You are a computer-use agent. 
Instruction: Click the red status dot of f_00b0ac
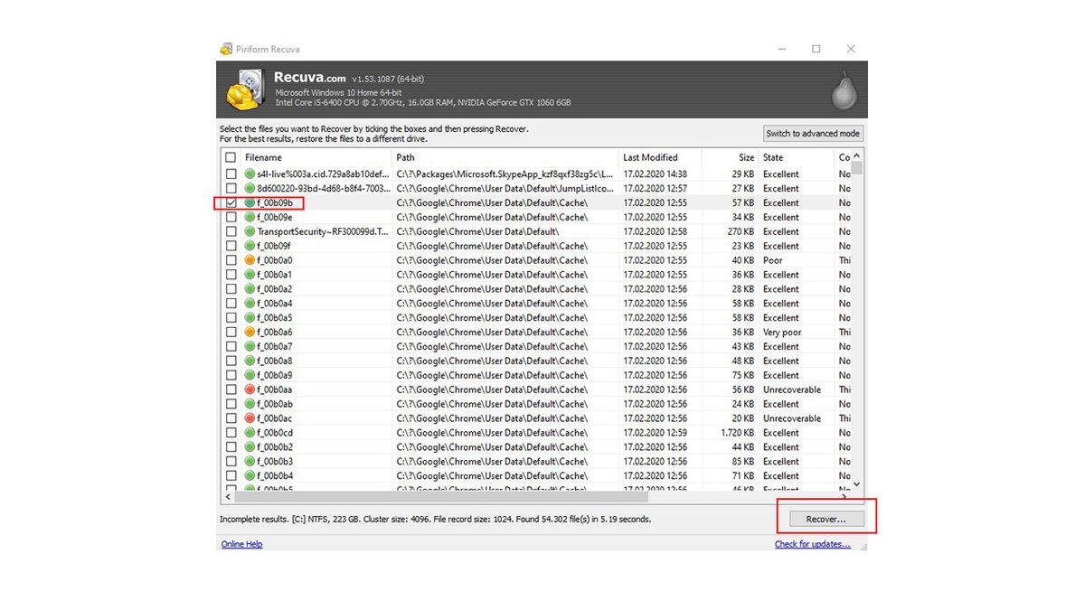[x=250, y=418]
